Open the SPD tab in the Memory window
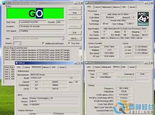The width and height of the screenshot is (155, 115). click(x=124, y=67)
